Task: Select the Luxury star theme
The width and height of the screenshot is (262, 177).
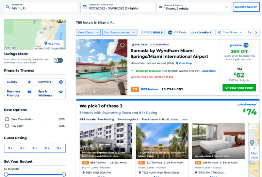Action: point(19,82)
